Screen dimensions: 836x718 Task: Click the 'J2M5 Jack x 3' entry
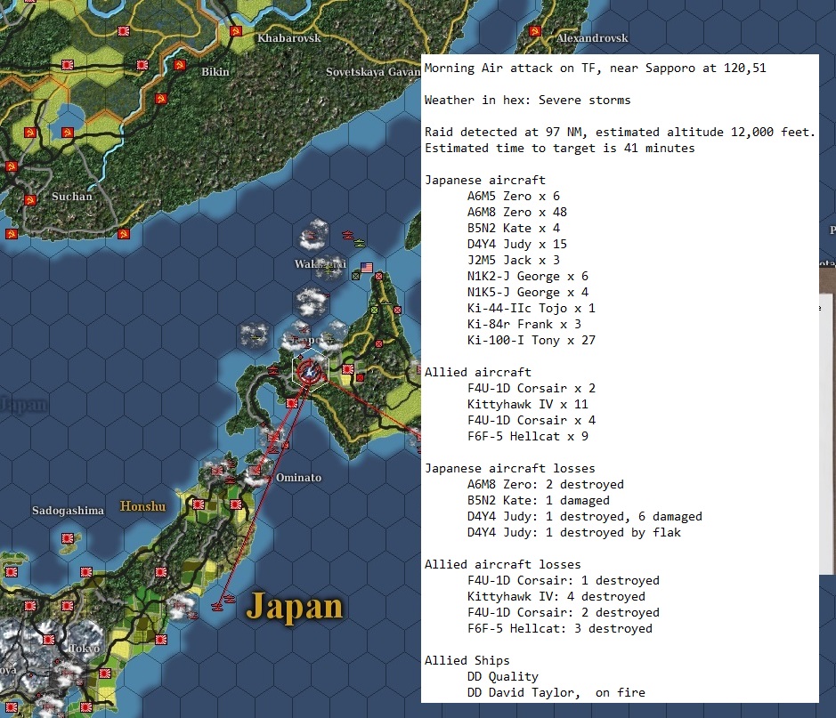tap(514, 260)
